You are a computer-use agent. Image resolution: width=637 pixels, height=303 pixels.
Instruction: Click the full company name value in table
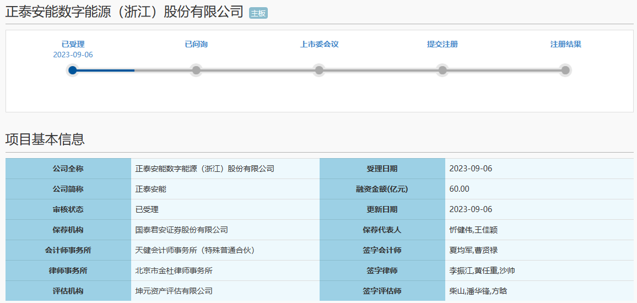pyautogui.click(x=205, y=169)
